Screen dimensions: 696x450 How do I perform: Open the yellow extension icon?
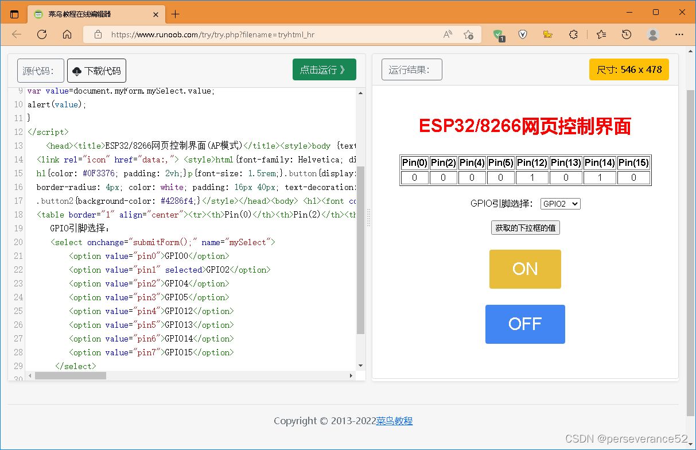(548, 34)
